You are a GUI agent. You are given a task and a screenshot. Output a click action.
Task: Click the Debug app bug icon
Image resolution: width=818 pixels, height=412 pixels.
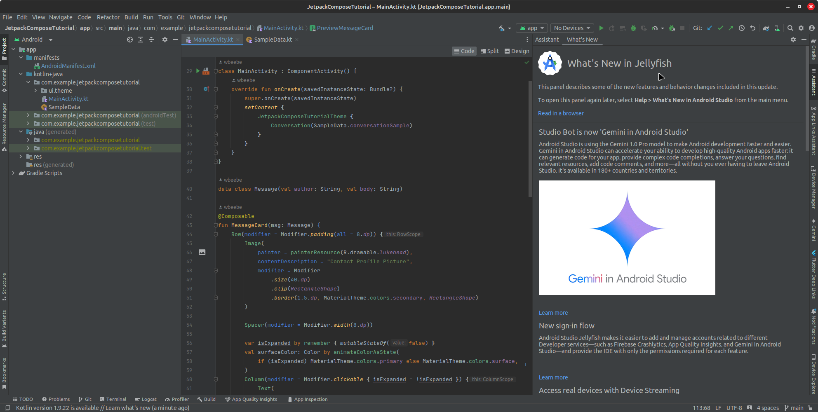pyautogui.click(x=633, y=28)
